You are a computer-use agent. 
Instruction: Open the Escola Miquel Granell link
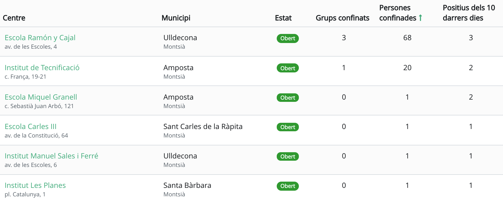pyautogui.click(x=41, y=97)
